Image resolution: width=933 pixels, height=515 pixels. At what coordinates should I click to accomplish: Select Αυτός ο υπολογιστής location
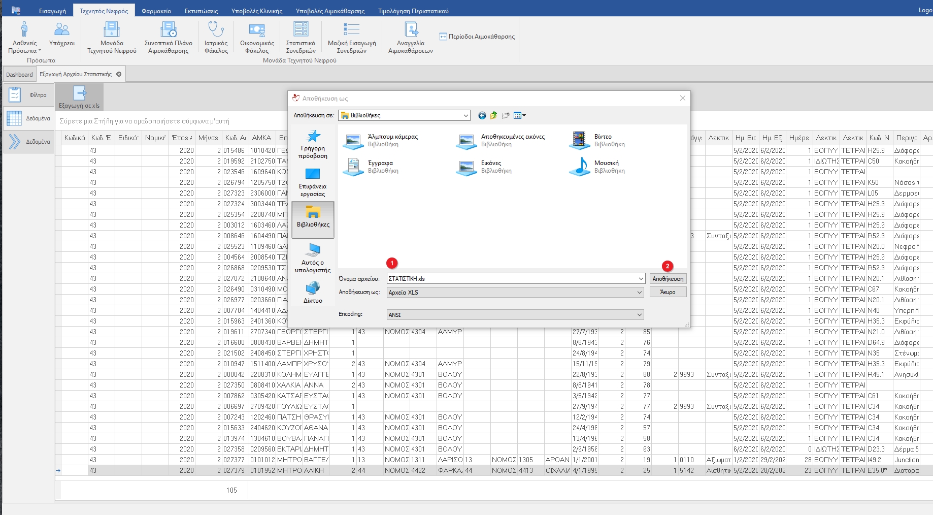click(313, 258)
